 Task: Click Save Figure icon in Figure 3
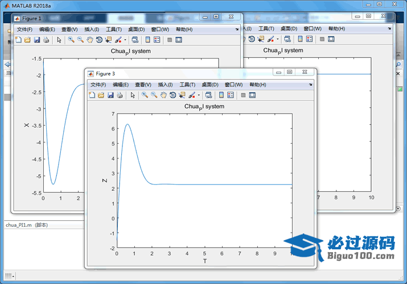tap(110, 95)
